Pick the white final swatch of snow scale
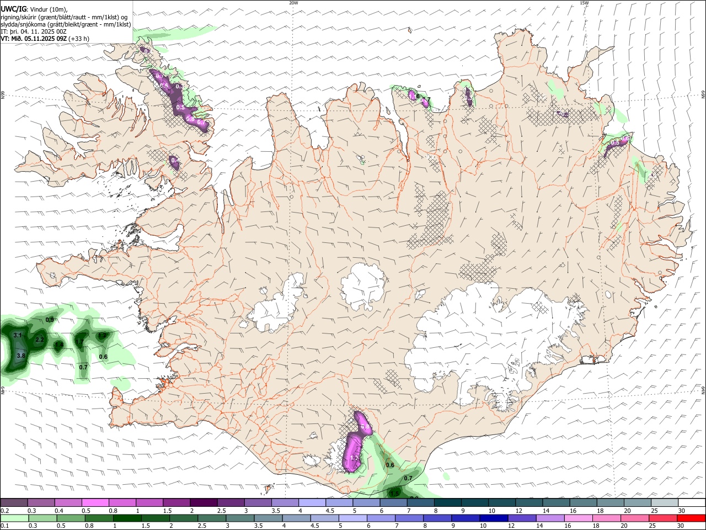The height and width of the screenshot is (530, 706). [692, 502]
